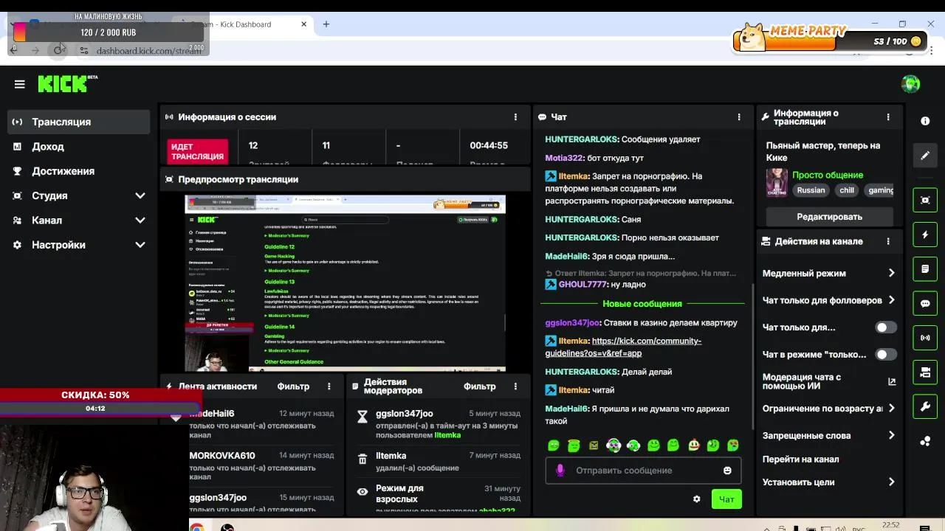
Task: Open the hamburger menu beside the Kick logo
Action: pos(20,84)
